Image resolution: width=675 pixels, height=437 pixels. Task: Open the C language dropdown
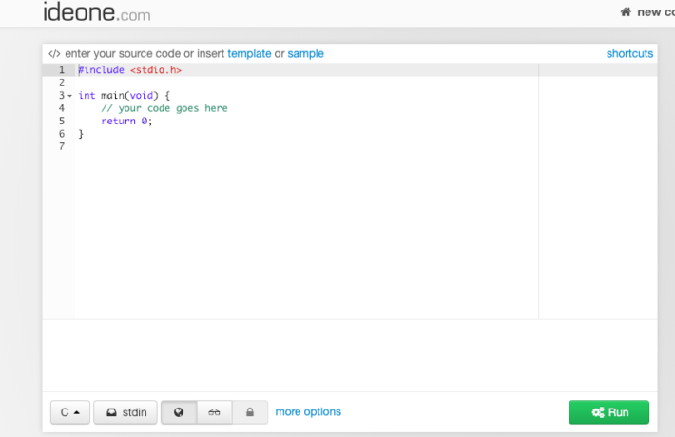[x=70, y=412]
